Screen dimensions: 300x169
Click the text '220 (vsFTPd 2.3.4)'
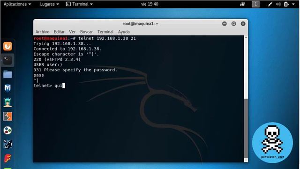pos(57,60)
